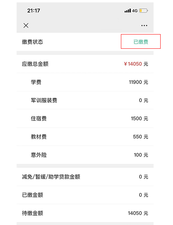
Task: Close the payment page with X icon
Action: pyautogui.click(x=26, y=26)
